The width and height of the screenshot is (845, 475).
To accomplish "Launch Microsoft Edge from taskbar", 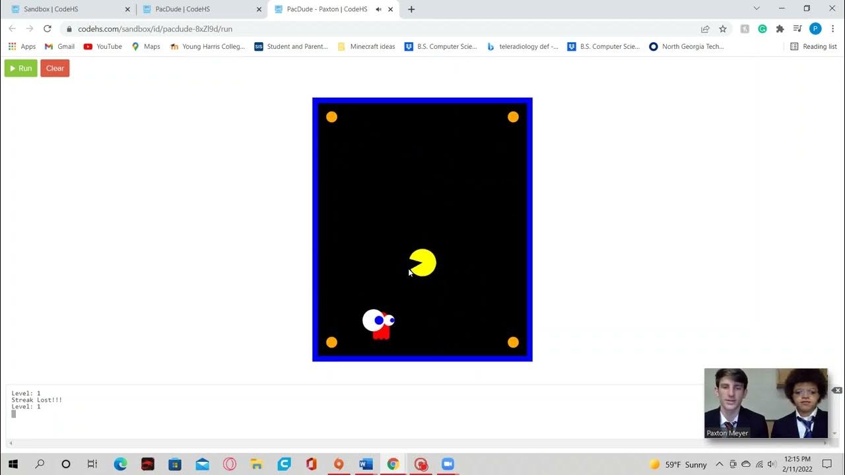I will click(x=120, y=464).
